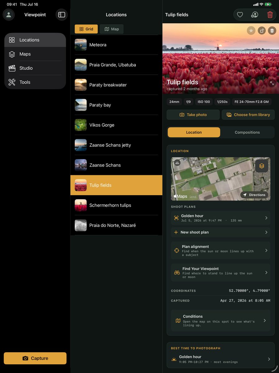279x373 pixels.
Task: Click the ISO 100 tag
Action: 204,102
